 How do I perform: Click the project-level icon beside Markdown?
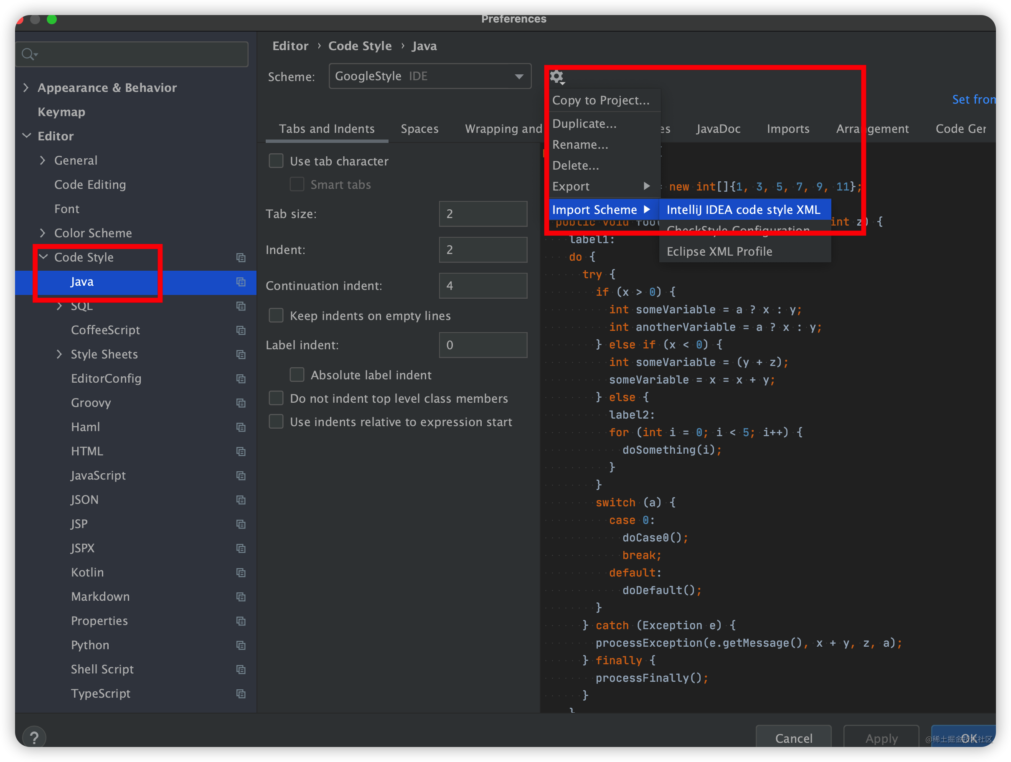[241, 597]
